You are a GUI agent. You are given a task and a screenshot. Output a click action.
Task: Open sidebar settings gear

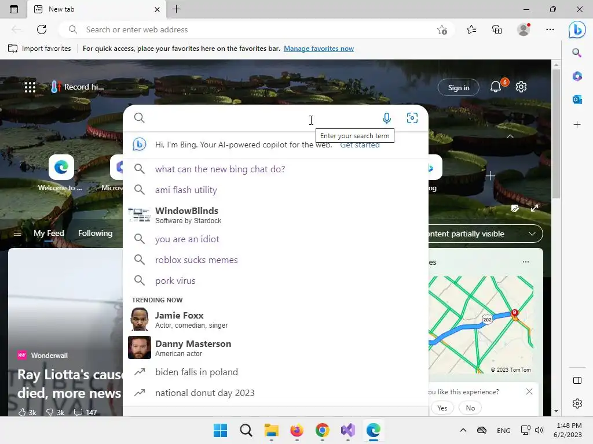coord(577,404)
